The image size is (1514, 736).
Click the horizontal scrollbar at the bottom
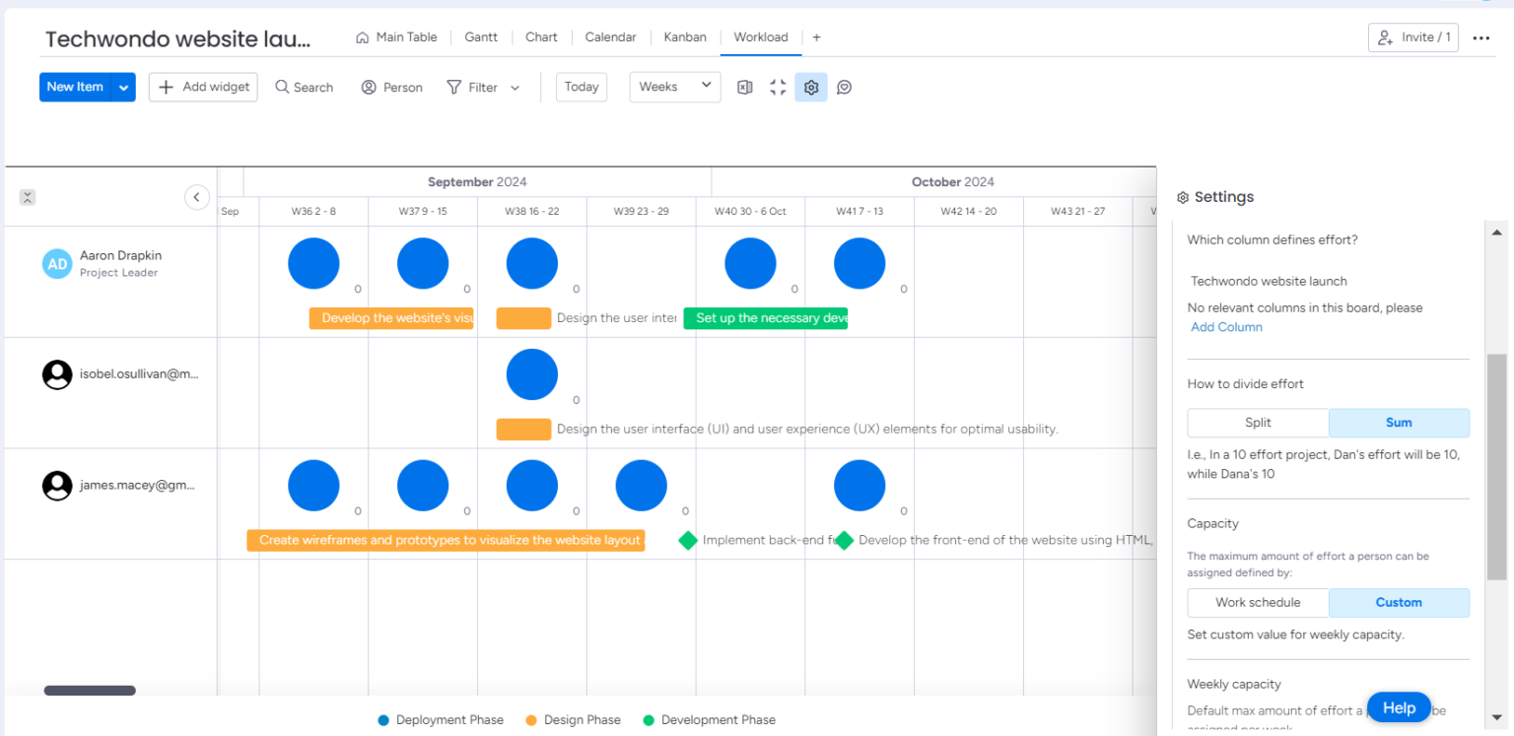click(x=90, y=691)
